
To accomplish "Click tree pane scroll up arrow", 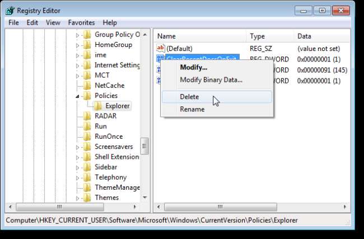I will tap(145, 35).
